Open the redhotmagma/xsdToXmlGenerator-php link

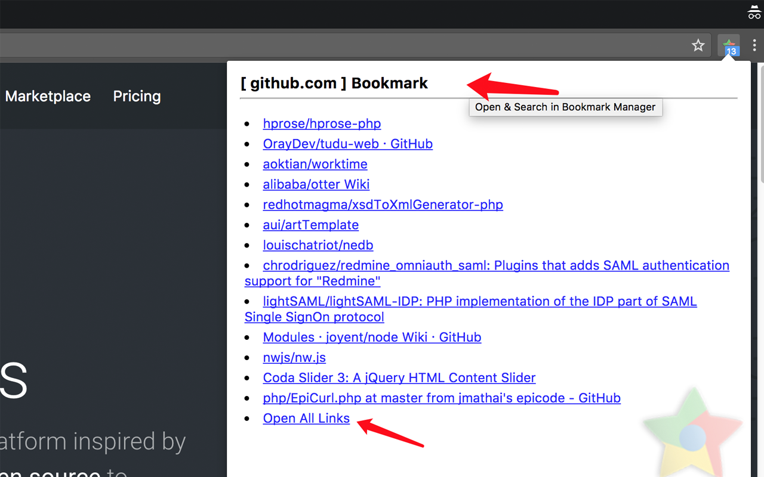click(383, 205)
